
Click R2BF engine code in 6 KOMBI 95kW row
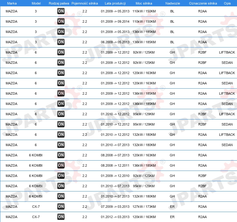[x=202, y=186]
